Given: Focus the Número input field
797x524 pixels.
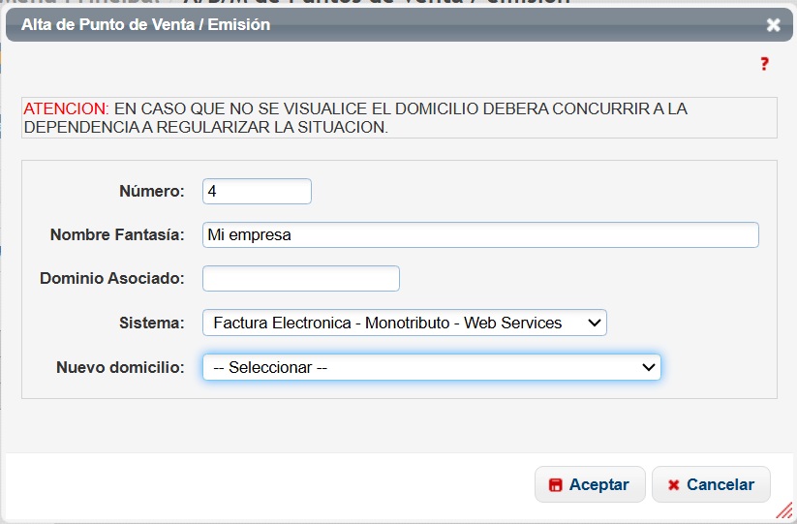Looking at the screenshot, I should 257,192.
